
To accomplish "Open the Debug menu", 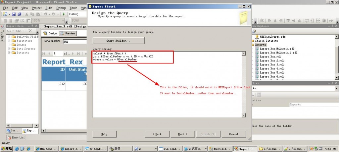I will 61,8.
